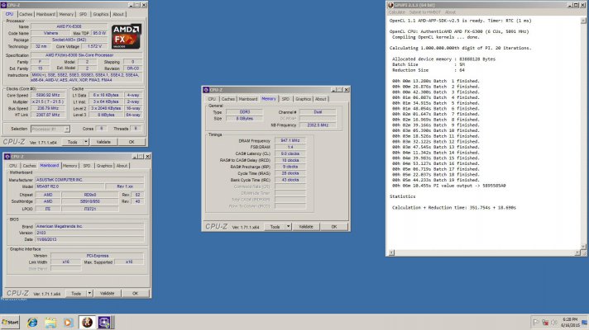Click the ASUSTeK COMPUTER INC. manufacturer field
Image resolution: width=589 pixels, height=330 pixels.
click(89, 180)
